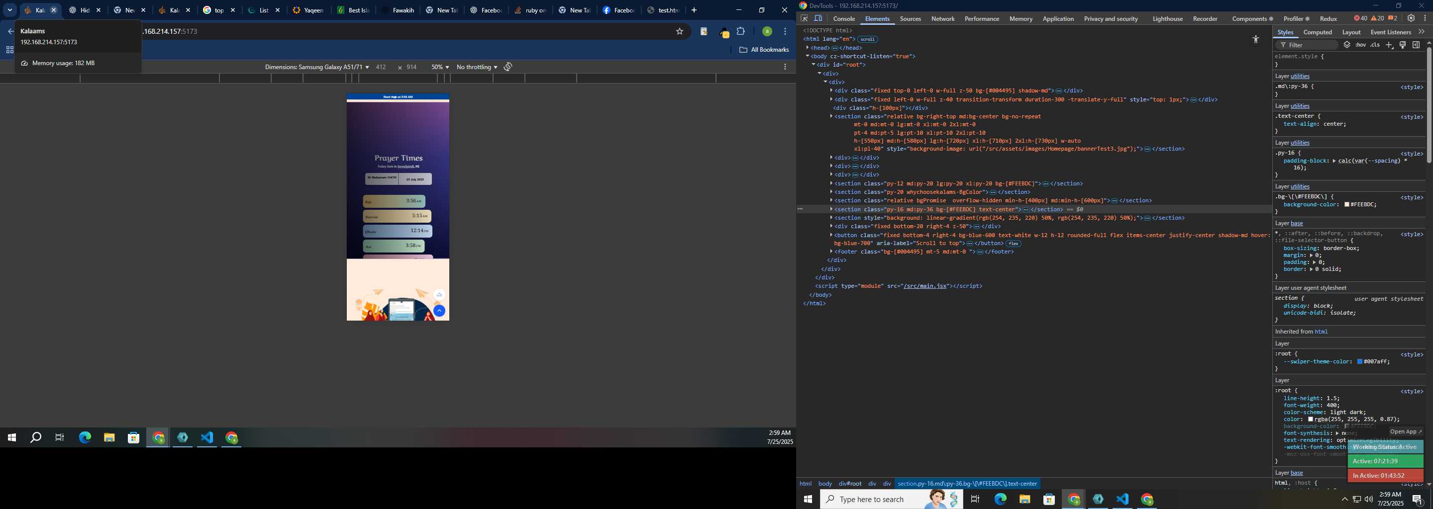Collapse the div id root node

click(x=814, y=65)
